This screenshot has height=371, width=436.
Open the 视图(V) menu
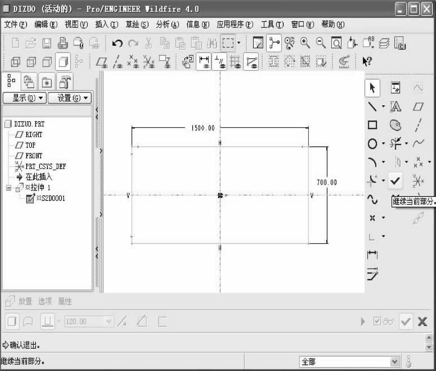click(76, 24)
